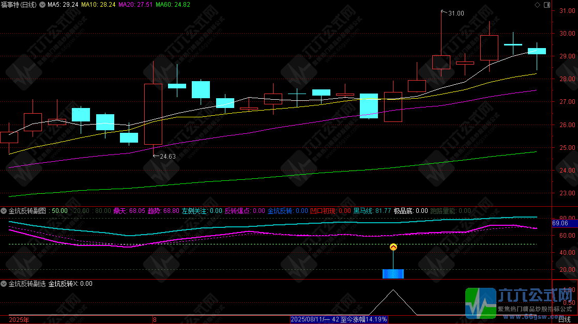Viewport: 578px width, 324px height.
Task: Open the dropdown arrow beside 福事特(日线) title
Action: pos(42,5)
